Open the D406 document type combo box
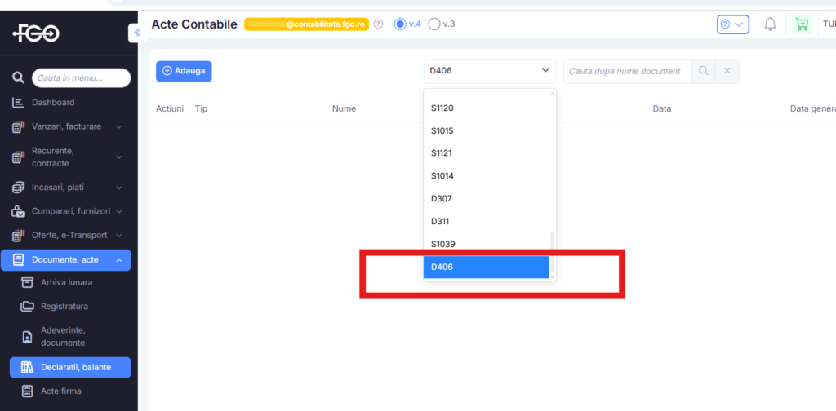 489,71
